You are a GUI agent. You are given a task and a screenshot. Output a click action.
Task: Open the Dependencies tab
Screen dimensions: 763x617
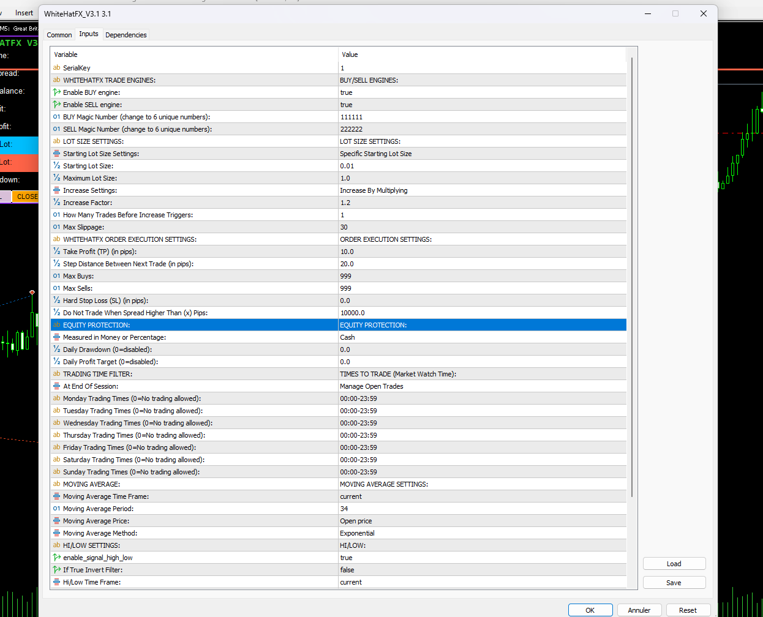tap(126, 35)
